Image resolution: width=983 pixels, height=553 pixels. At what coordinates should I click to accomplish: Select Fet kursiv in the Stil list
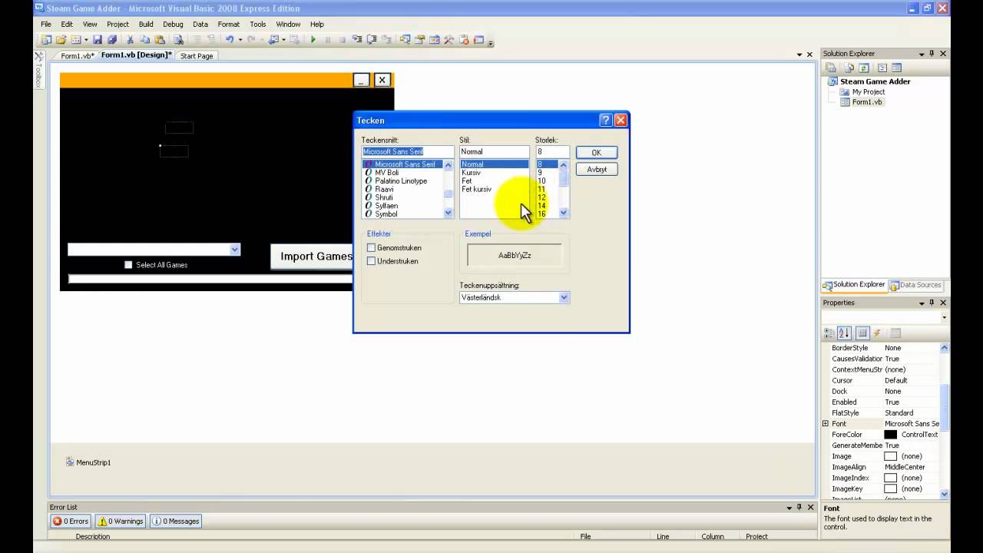coord(476,189)
